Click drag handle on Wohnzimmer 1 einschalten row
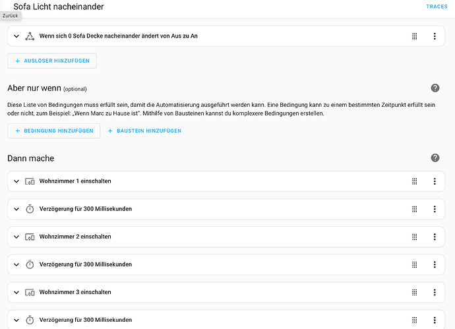The height and width of the screenshot is (329, 455). 415,181
